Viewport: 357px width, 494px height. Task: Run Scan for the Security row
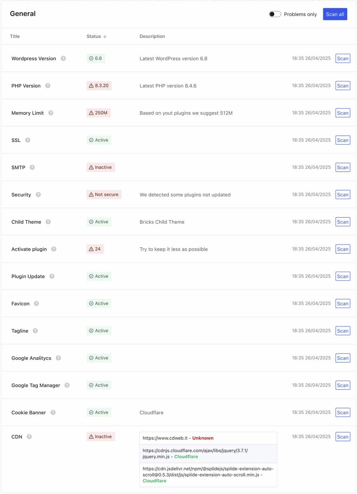click(342, 195)
